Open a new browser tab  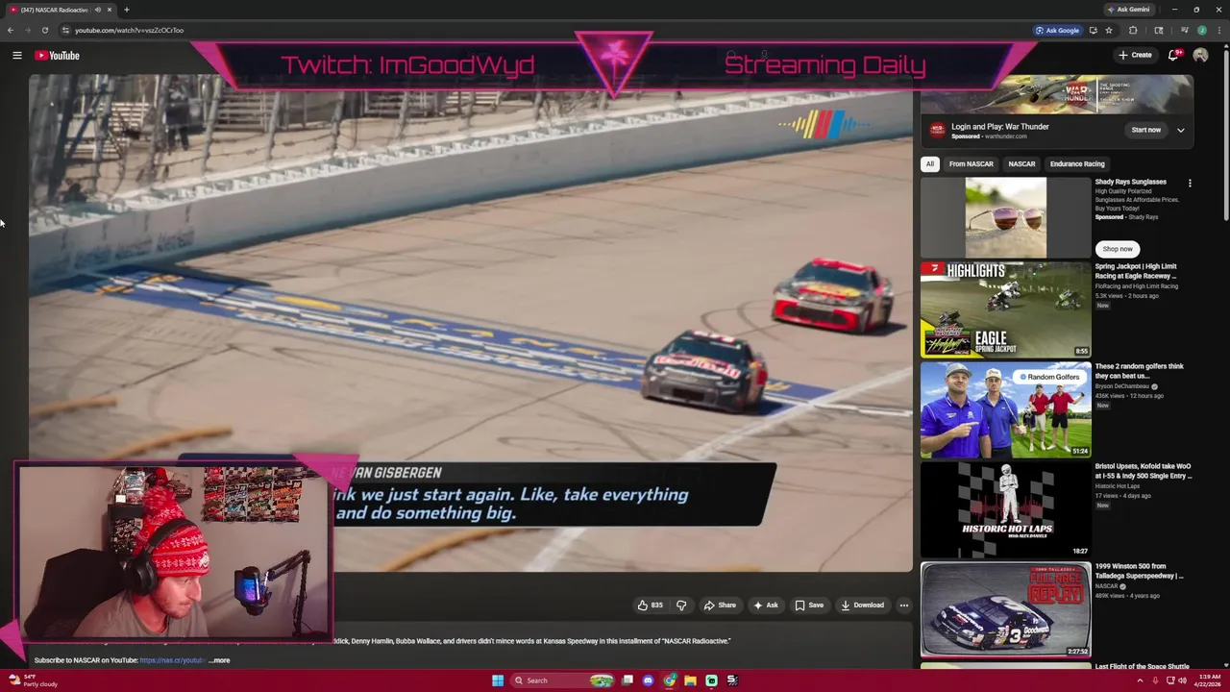click(x=126, y=10)
